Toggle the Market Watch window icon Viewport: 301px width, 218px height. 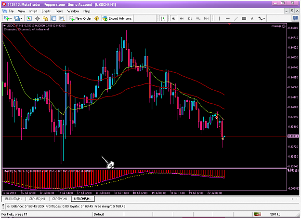29,18
